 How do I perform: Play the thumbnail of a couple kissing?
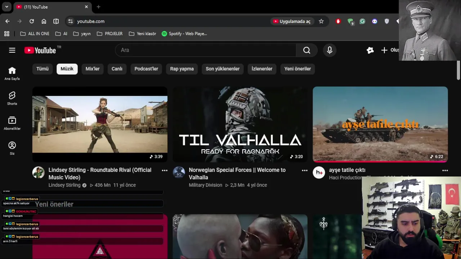click(x=240, y=237)
